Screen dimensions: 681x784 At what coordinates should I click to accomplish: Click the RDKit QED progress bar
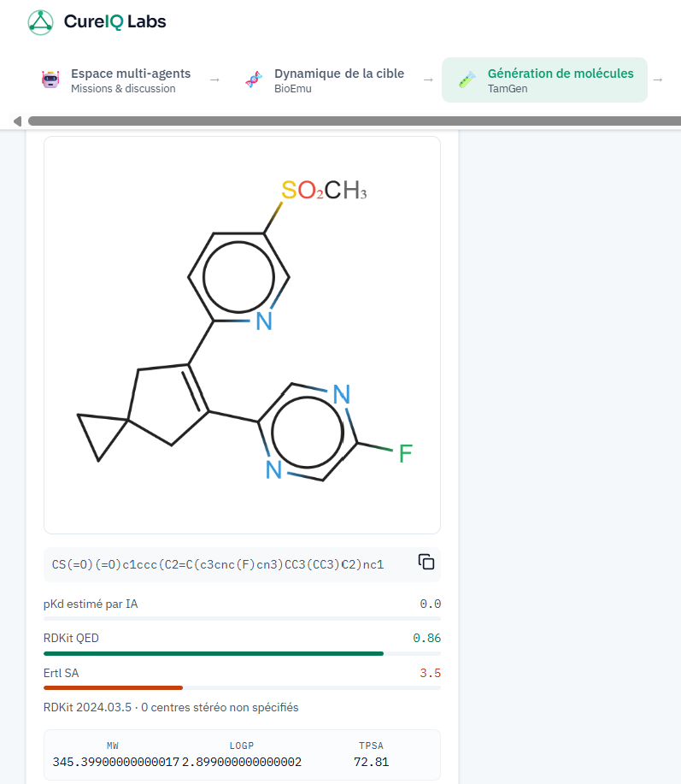pyautogui.click(x=243, y=653)
